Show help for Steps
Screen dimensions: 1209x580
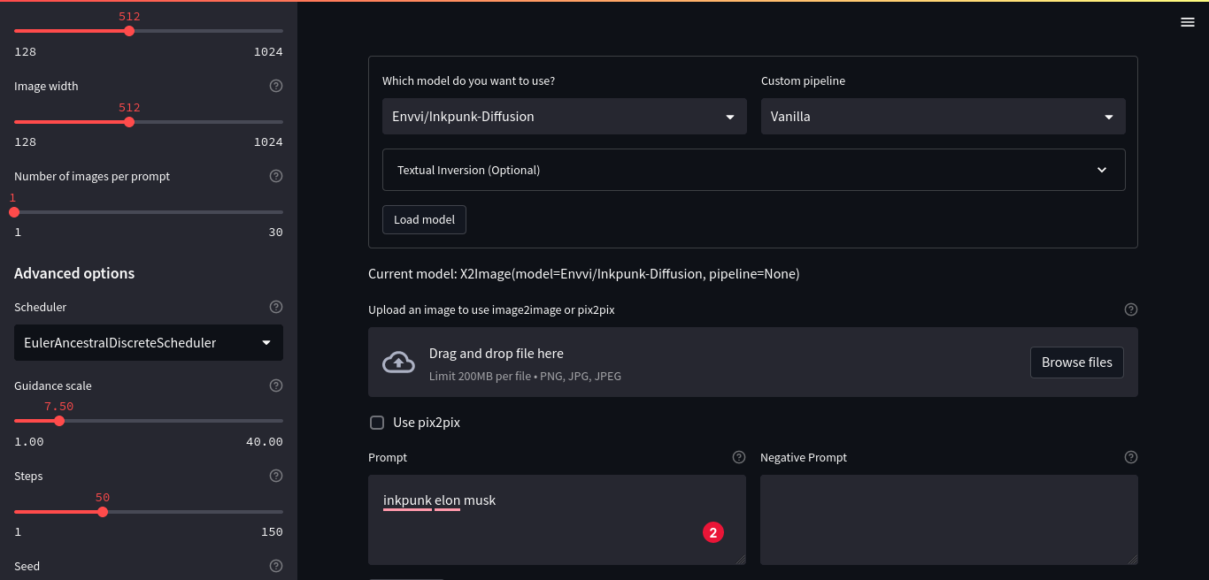(x=276, y=477)
